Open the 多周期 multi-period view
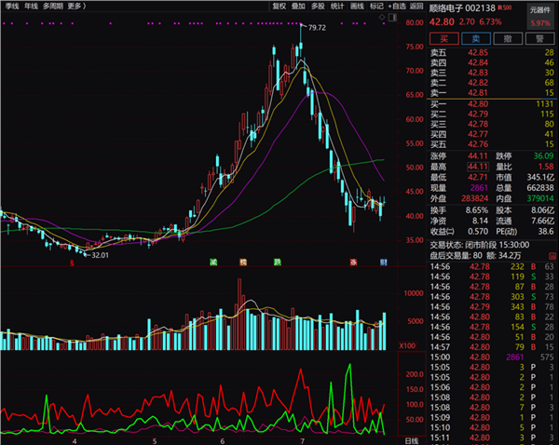 coord(53,7)
